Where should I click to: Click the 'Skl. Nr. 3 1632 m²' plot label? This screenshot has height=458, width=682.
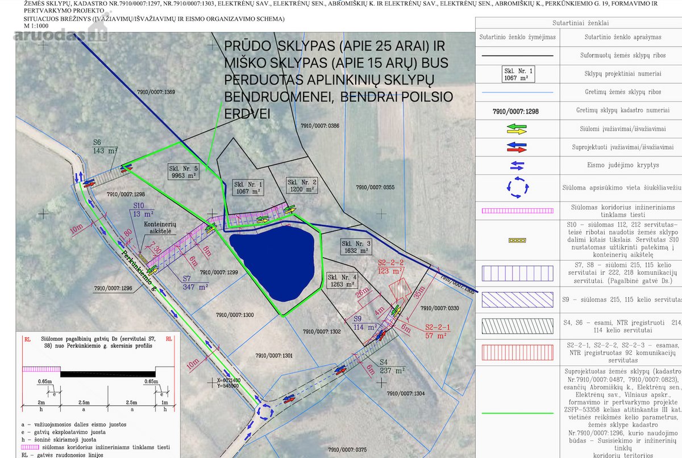(x=355, y=247)
